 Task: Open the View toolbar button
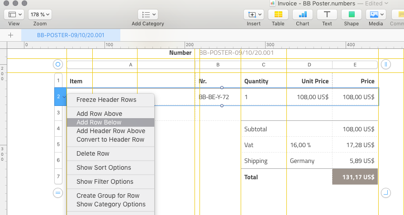tap(14, 14)
